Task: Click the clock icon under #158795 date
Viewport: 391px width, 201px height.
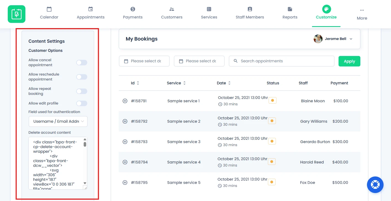Action: (x=220, y=186)
